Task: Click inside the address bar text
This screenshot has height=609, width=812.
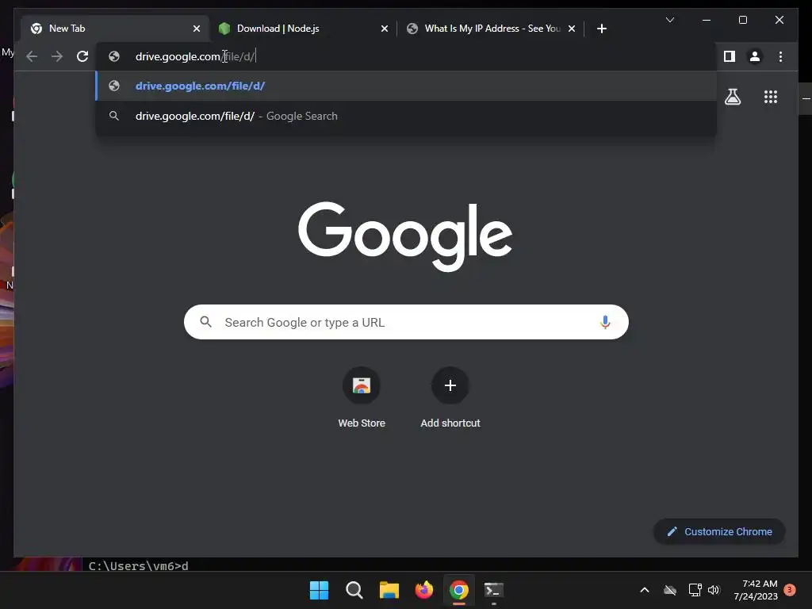Action: pos(195,56)
